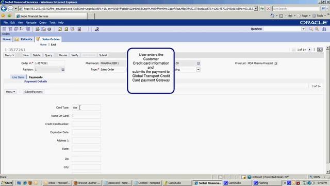Click the user-with-stamp toolbar icon

97,29
